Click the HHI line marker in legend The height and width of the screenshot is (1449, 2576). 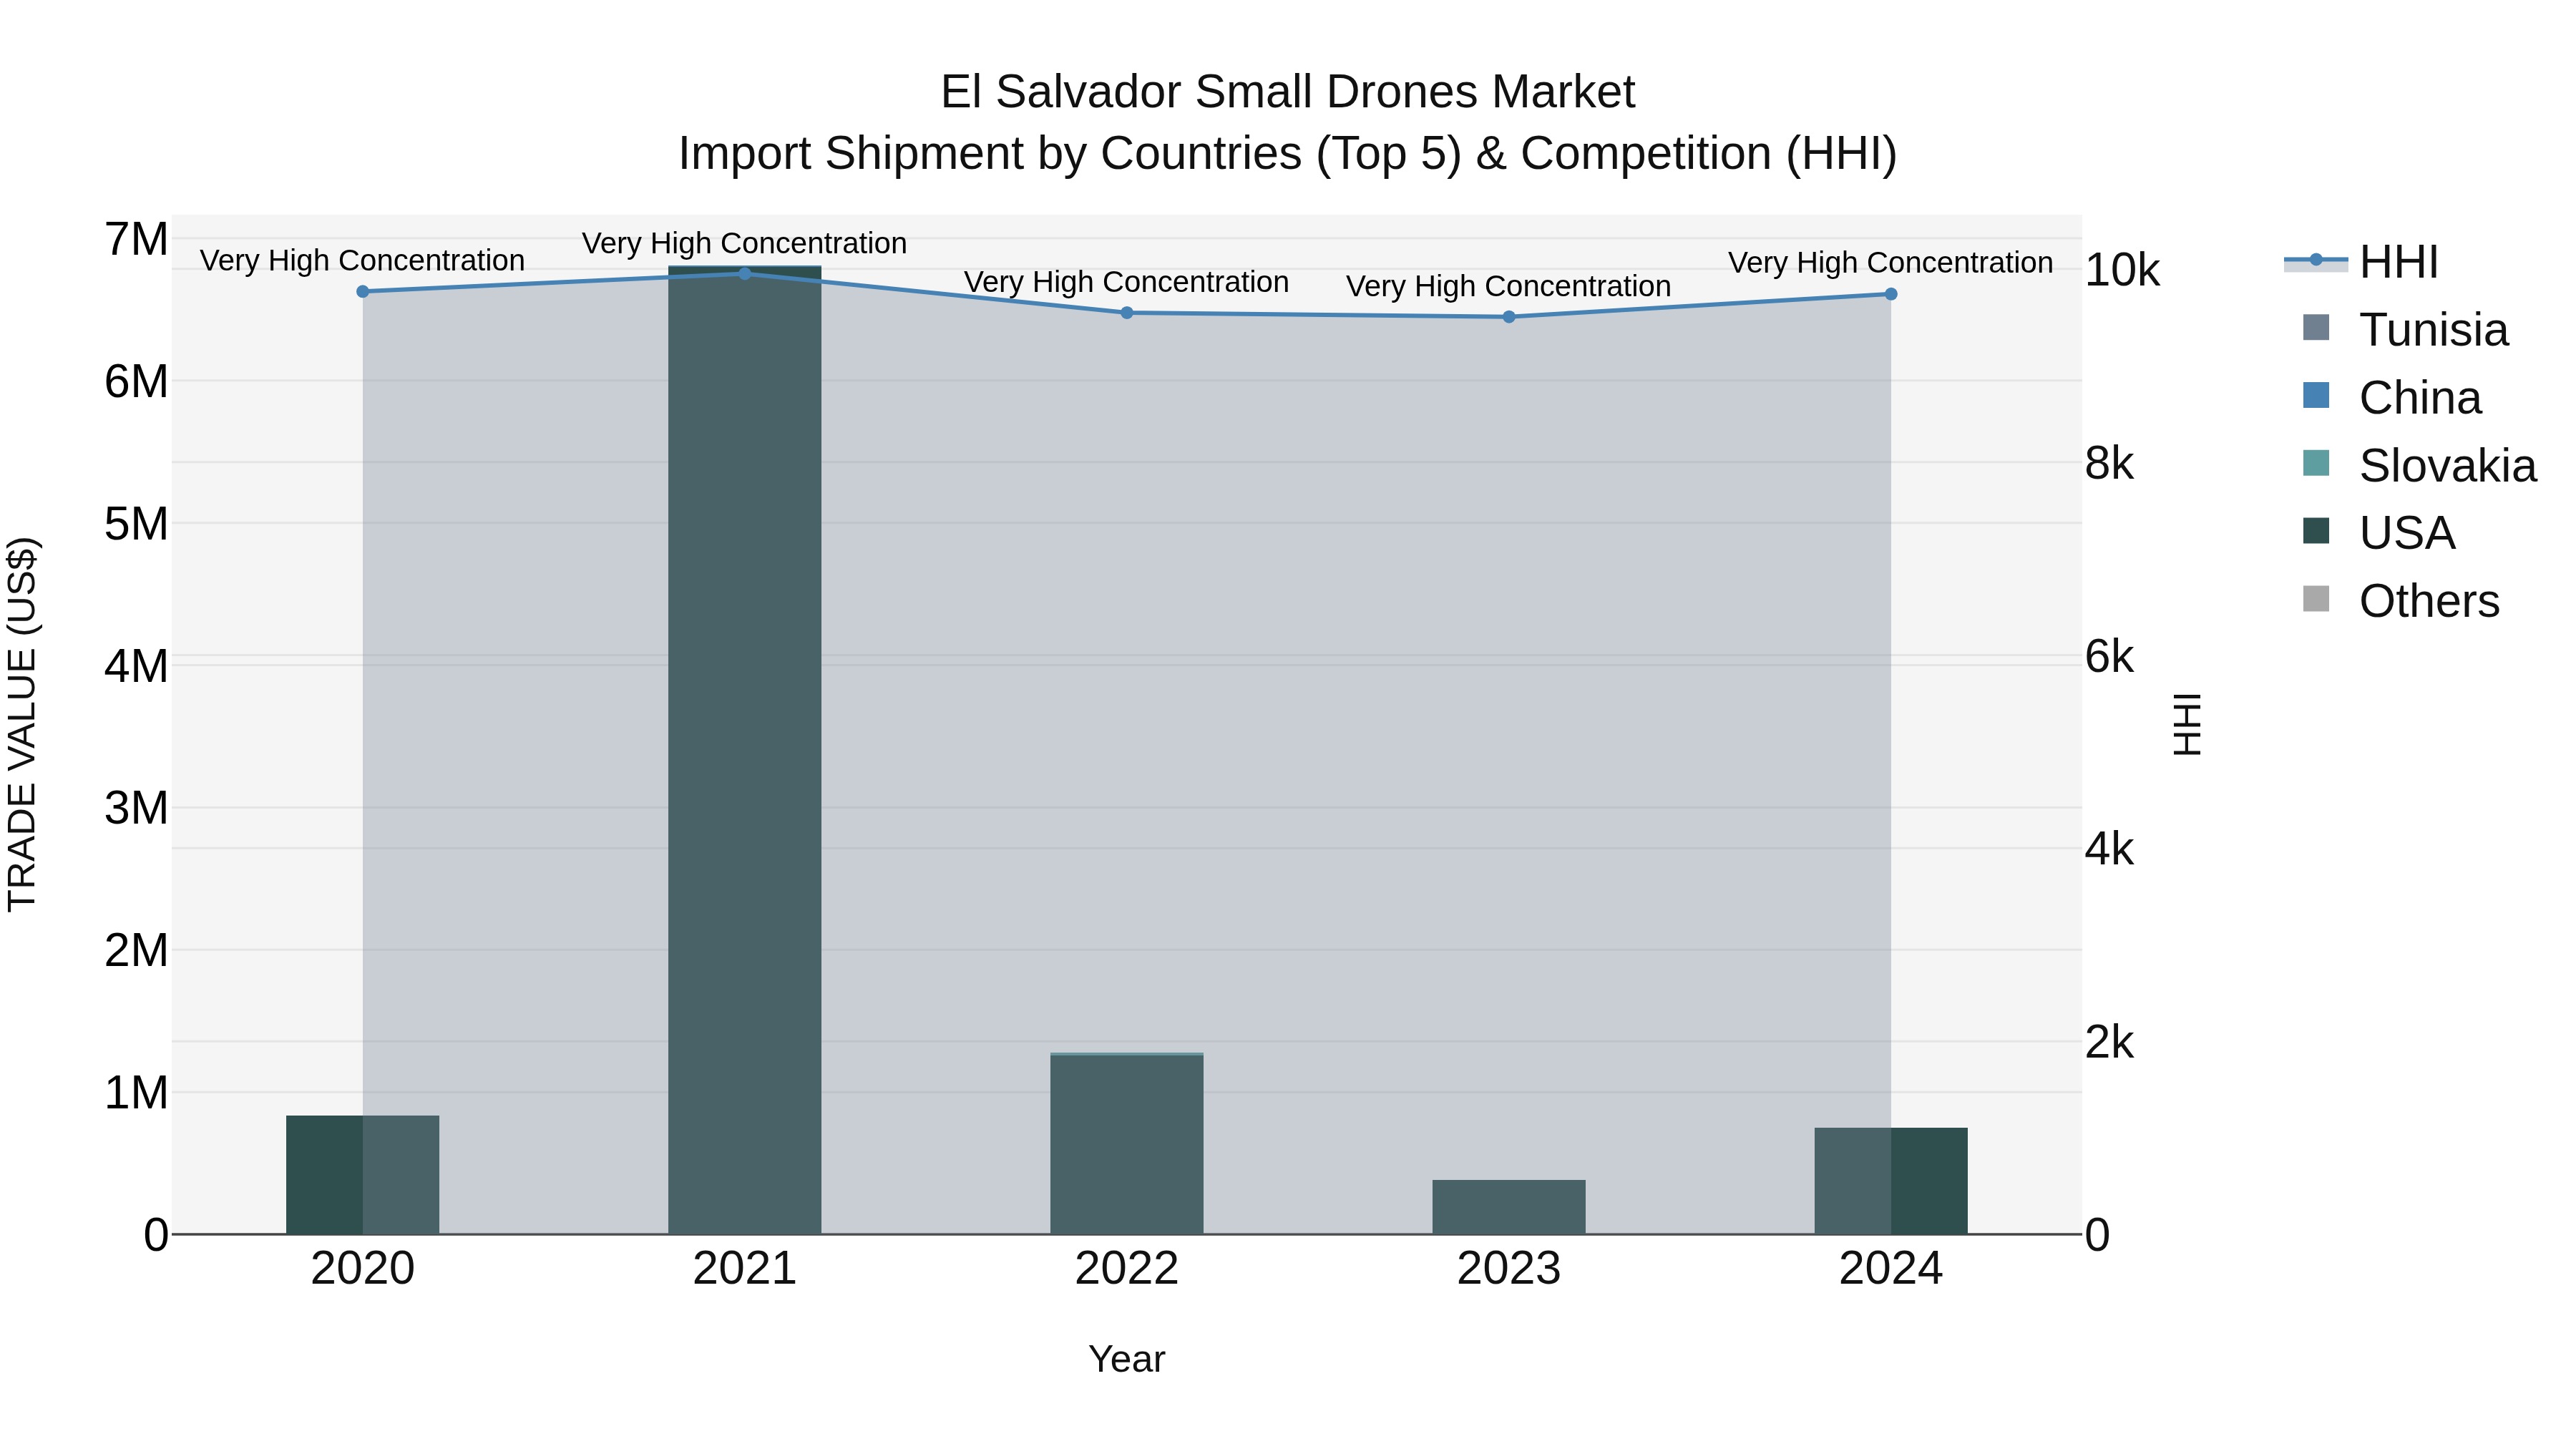tap(2316, 261)
